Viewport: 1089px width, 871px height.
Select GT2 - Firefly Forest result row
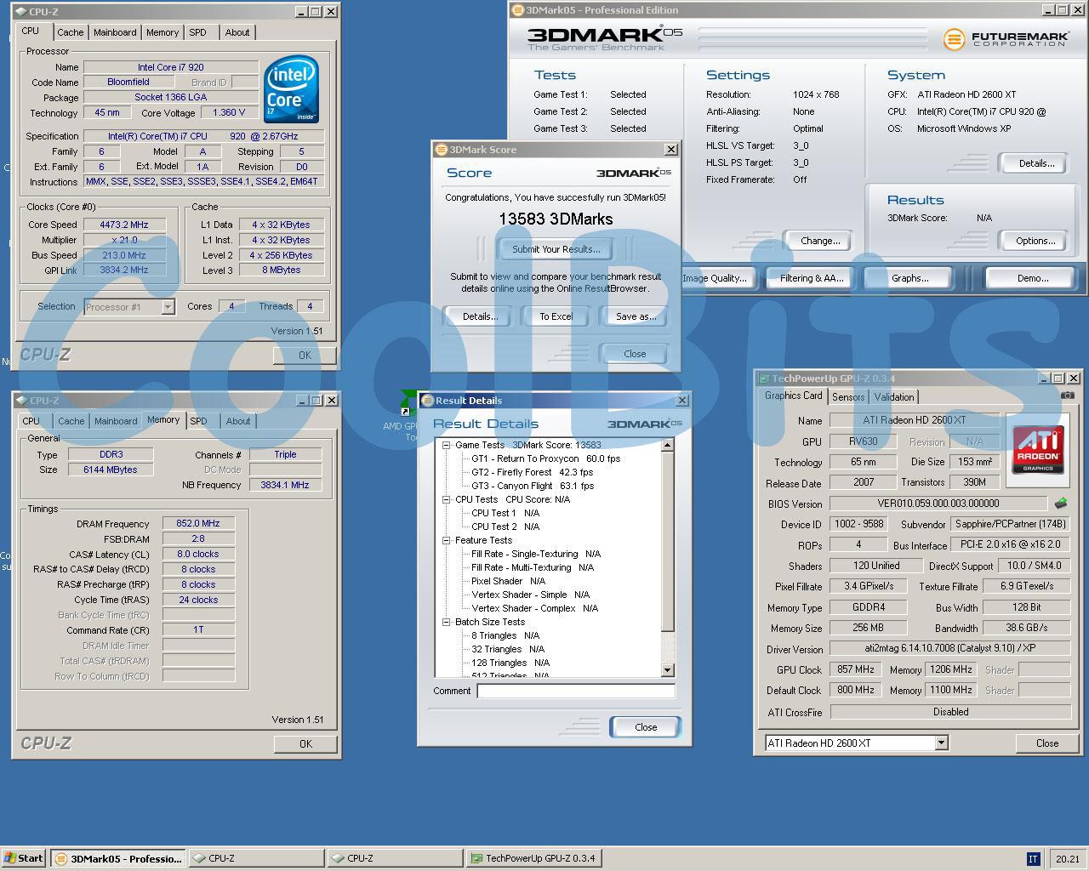[x=532, y=472]
